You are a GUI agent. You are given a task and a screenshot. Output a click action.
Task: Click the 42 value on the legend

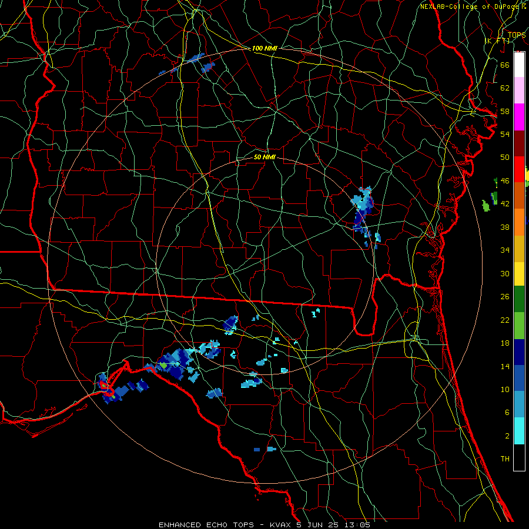pos(505,204)
